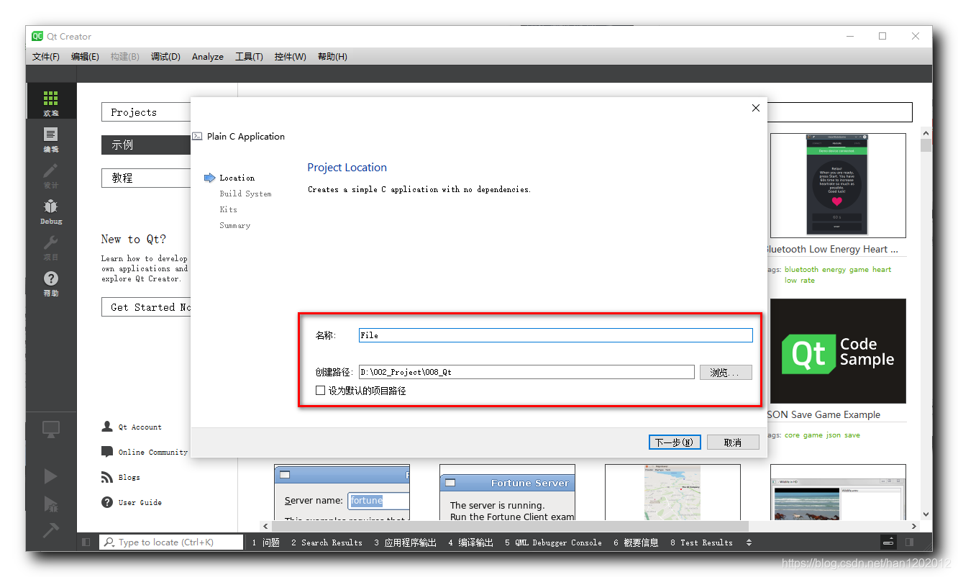Image resolution: width=958 pixels, height=577 pixels.
Task: Click the kit selector monitor icon
Action: pyautogui.click(x=50, y=430)
